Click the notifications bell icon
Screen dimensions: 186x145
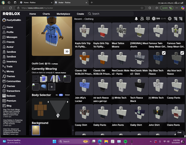(136, 19)
